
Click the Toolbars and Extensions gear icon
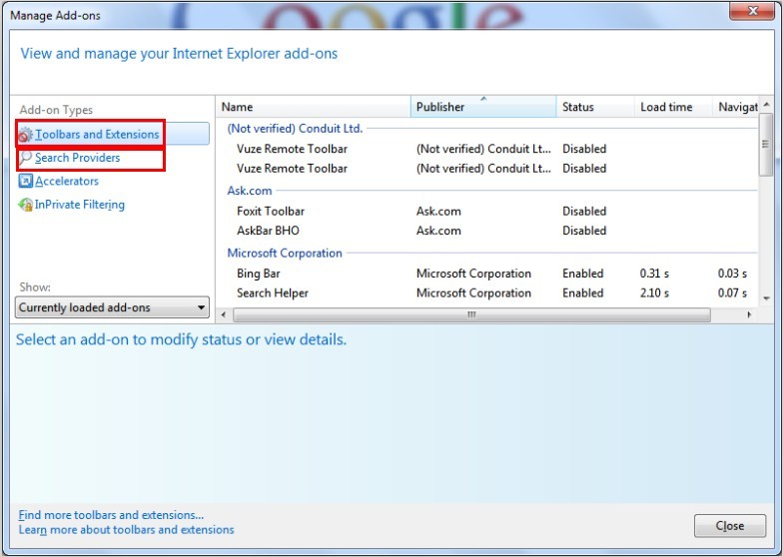(26, 135)
